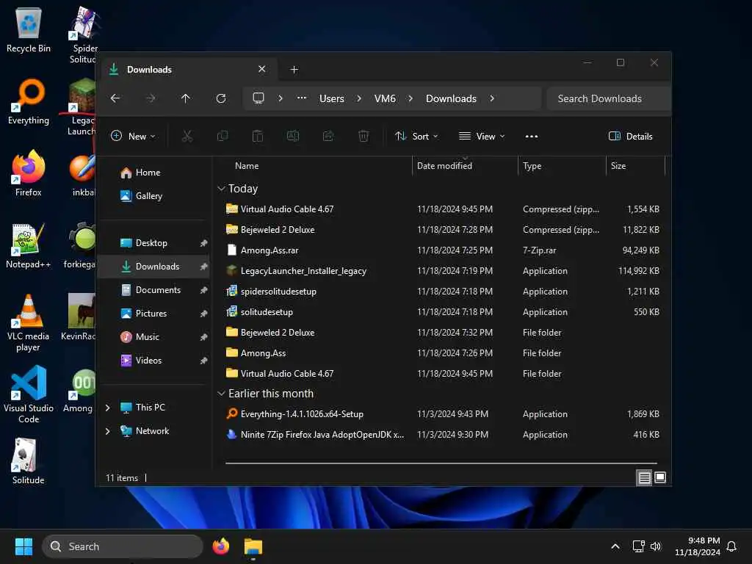Click the network tray icon
The image size is (752, 564).
click(638, 546)
